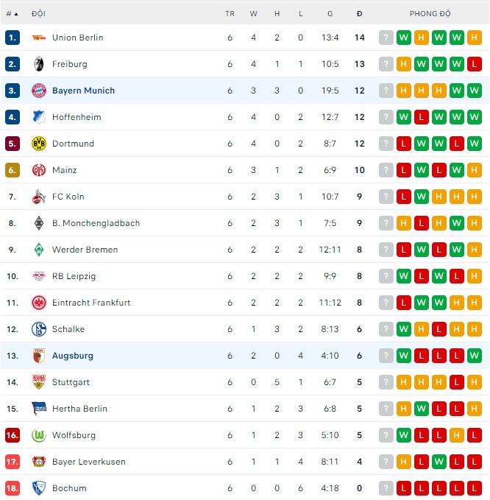The image size is (490, 500).
Task: Open the Werder Bremen team name
Action: [x=85, y=250]
